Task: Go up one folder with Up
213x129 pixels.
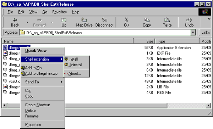Action: [64, 22]
